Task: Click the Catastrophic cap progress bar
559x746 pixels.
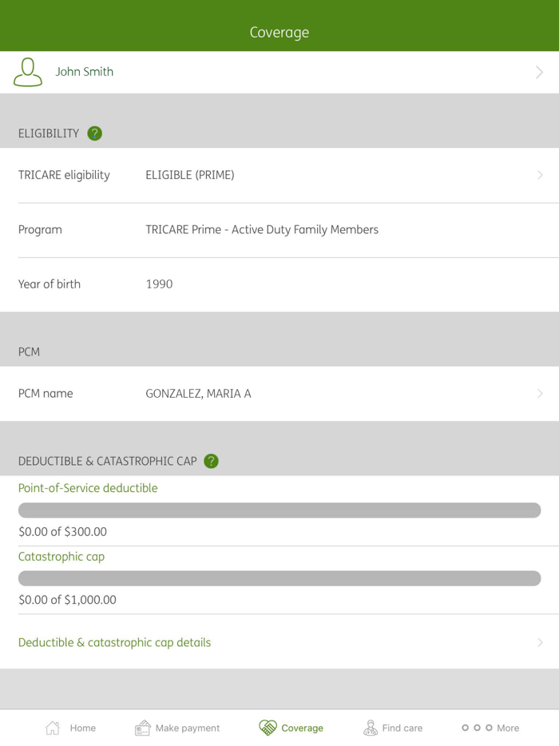Action: click(279, 577)
